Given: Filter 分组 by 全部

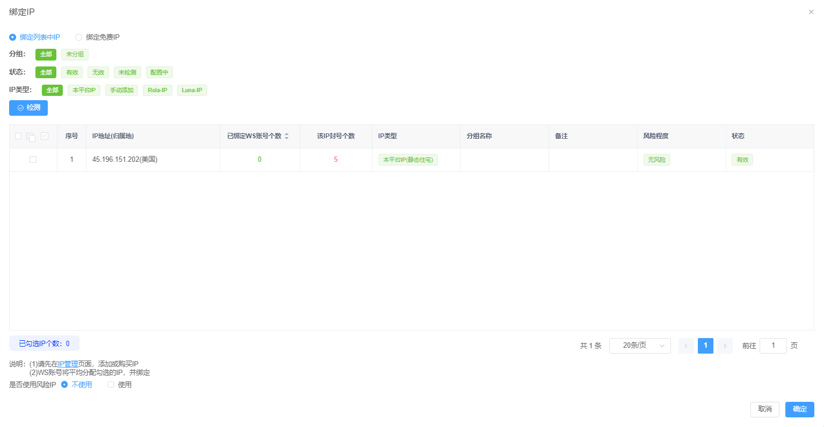Looking at the screenshot, I should (x=46, y=54).
